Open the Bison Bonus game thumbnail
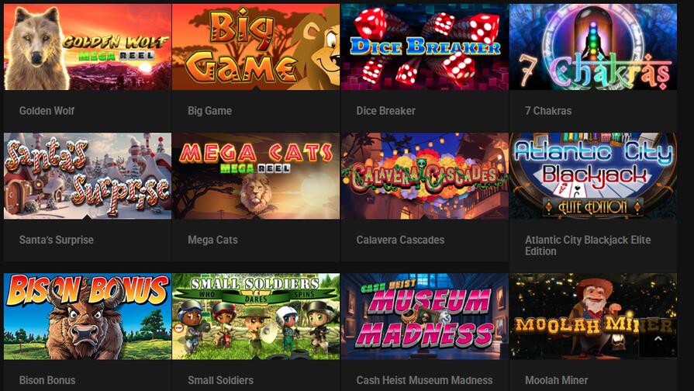The height and width of the screenshot is (391, 694). (88, 317)
